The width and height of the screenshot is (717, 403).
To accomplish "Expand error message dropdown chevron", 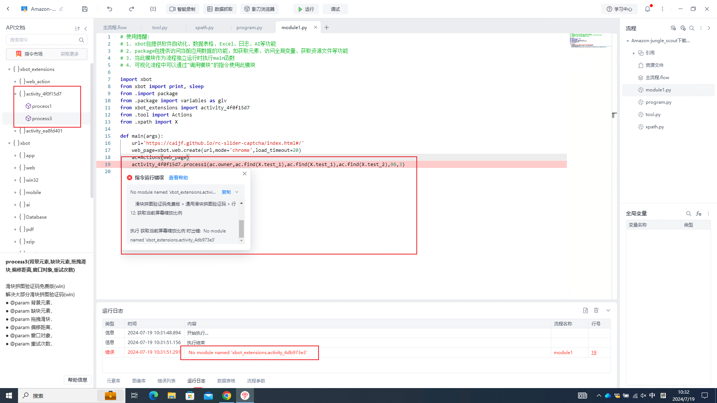I will [x=237, y=192].
